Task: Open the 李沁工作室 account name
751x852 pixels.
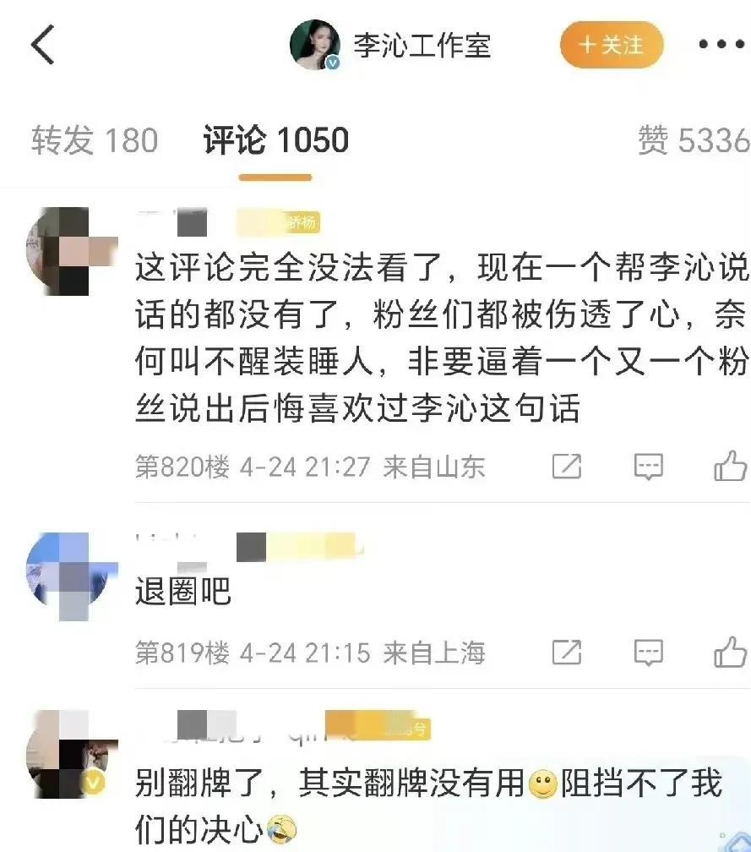Action: coord(422,45)
